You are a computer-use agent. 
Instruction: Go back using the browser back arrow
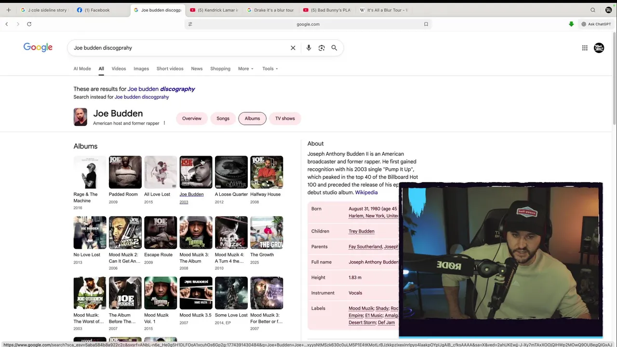pyautogui.click(x=6, y=24)
